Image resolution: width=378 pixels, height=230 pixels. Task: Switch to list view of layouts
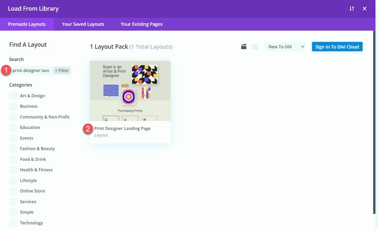(x=255, y=46)
